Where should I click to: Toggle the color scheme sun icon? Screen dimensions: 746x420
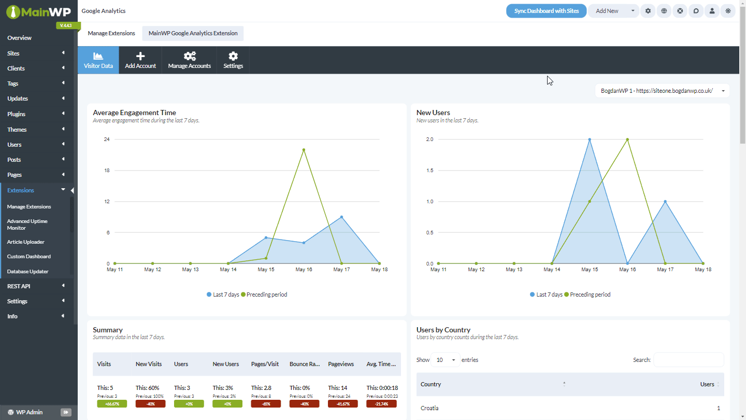click(x=728, y=11)
